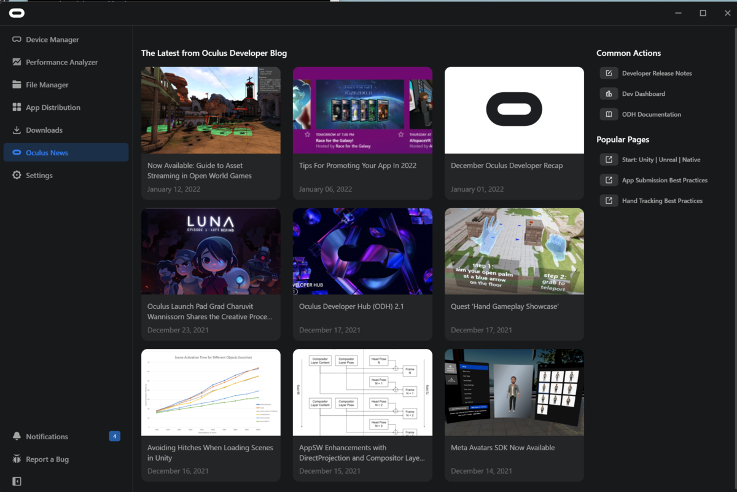Click date 'December 14, 2021'
This screenshot has height=492, width=737.
pos(482,471)
